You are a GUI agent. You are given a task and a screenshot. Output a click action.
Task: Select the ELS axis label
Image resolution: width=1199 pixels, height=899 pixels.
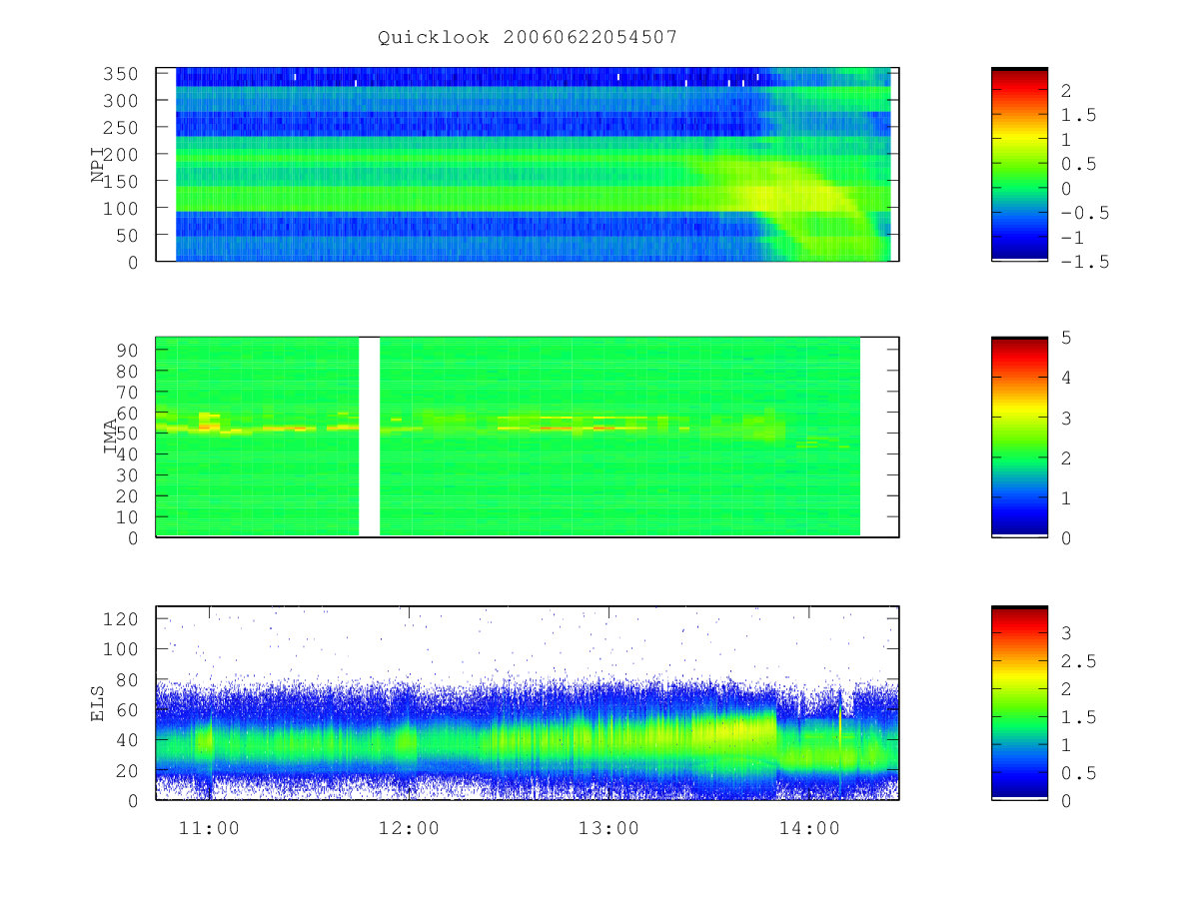[98, 703]
